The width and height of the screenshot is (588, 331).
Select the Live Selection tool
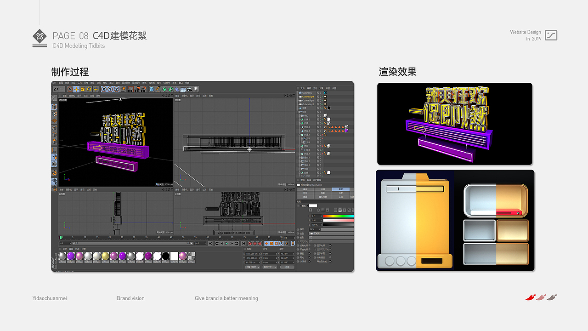(x=70, y=89)
